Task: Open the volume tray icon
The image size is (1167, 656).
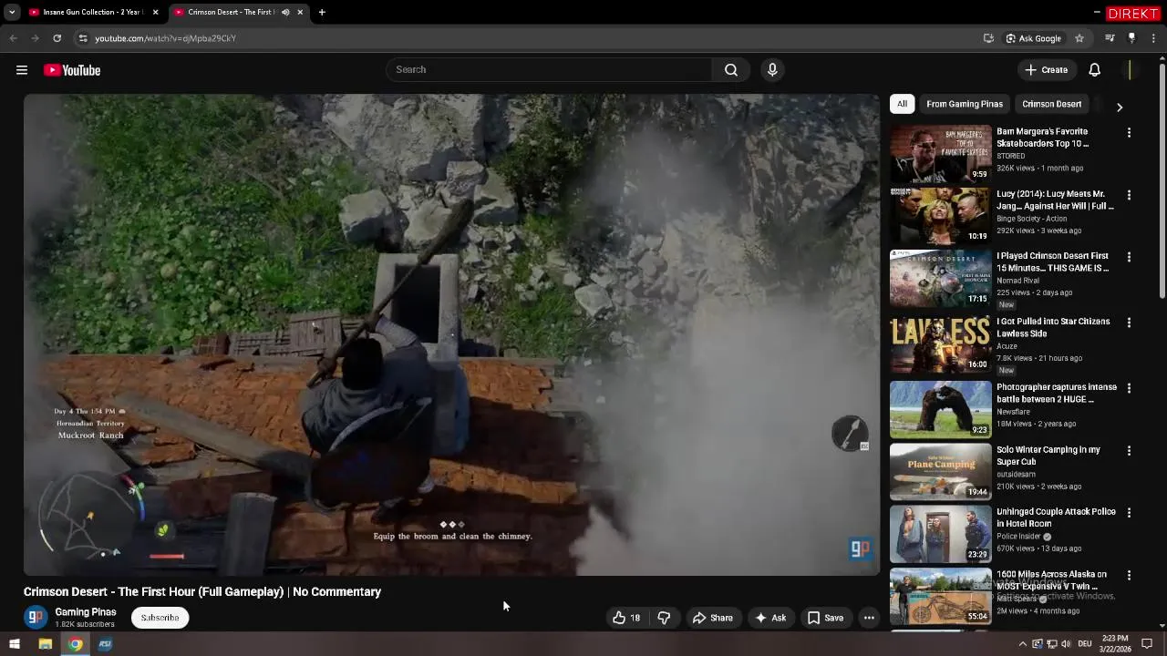Action: 1067,644
